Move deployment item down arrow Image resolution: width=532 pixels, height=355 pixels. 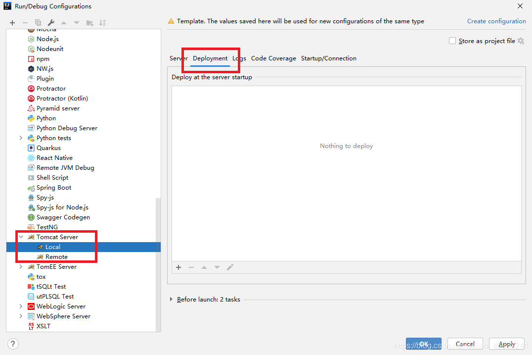(x=217, y=267)
